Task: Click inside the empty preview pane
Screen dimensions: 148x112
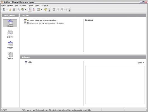Action: tap(115, 85)
